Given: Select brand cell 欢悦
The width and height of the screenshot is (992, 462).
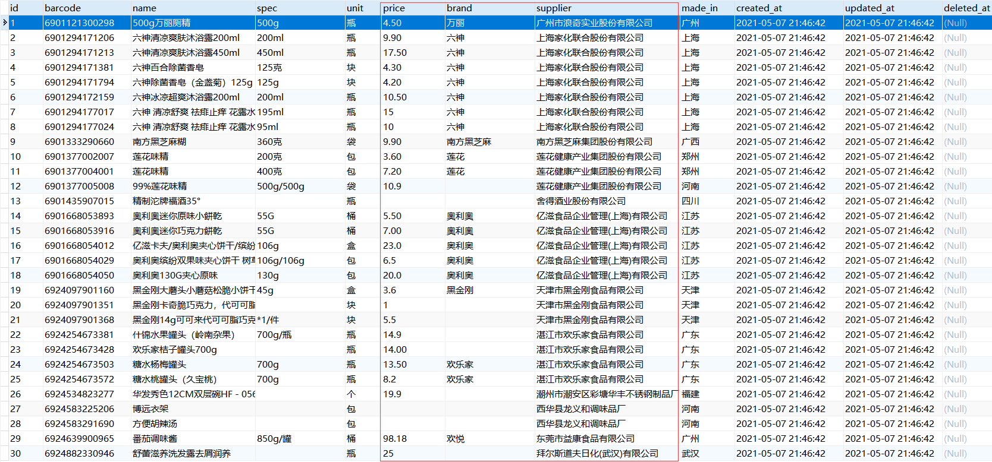Looking at the screenshot, I should 489,438.
